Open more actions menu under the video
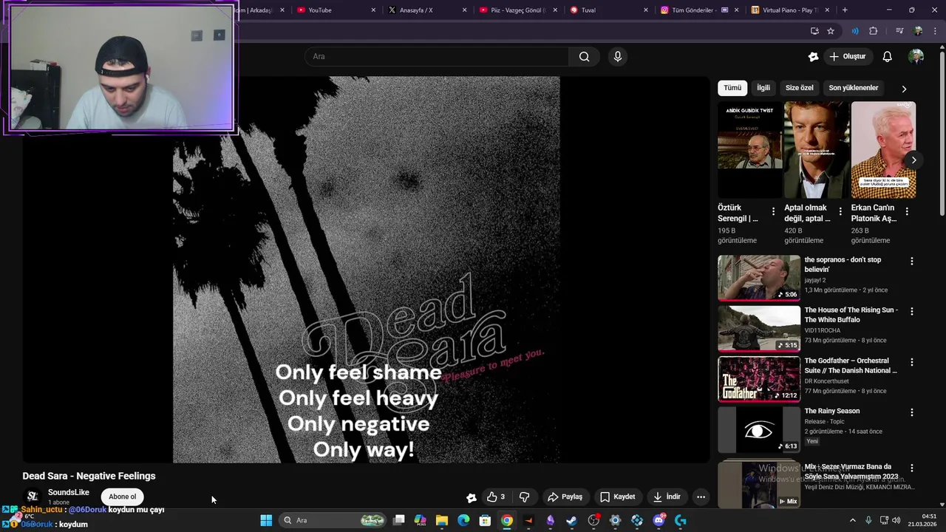Viewport: 946px width, 532px height. pyautogui.click(x=701, y=497)
